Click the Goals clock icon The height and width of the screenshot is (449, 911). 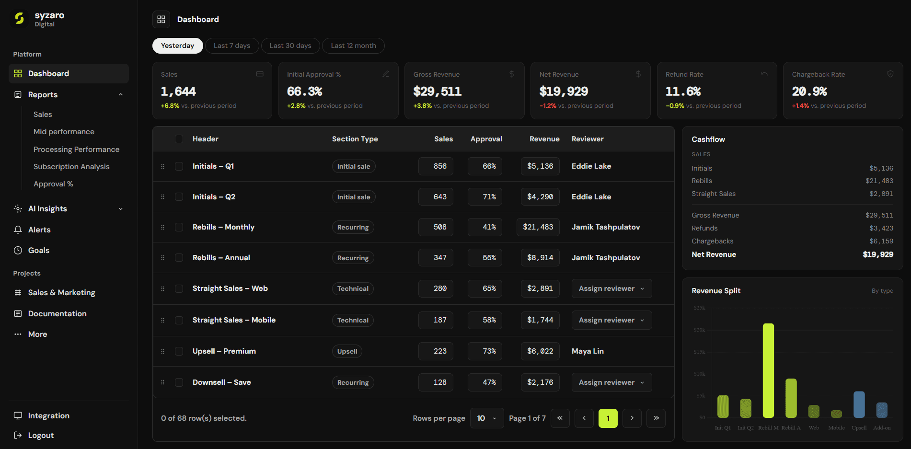[18, 250]
